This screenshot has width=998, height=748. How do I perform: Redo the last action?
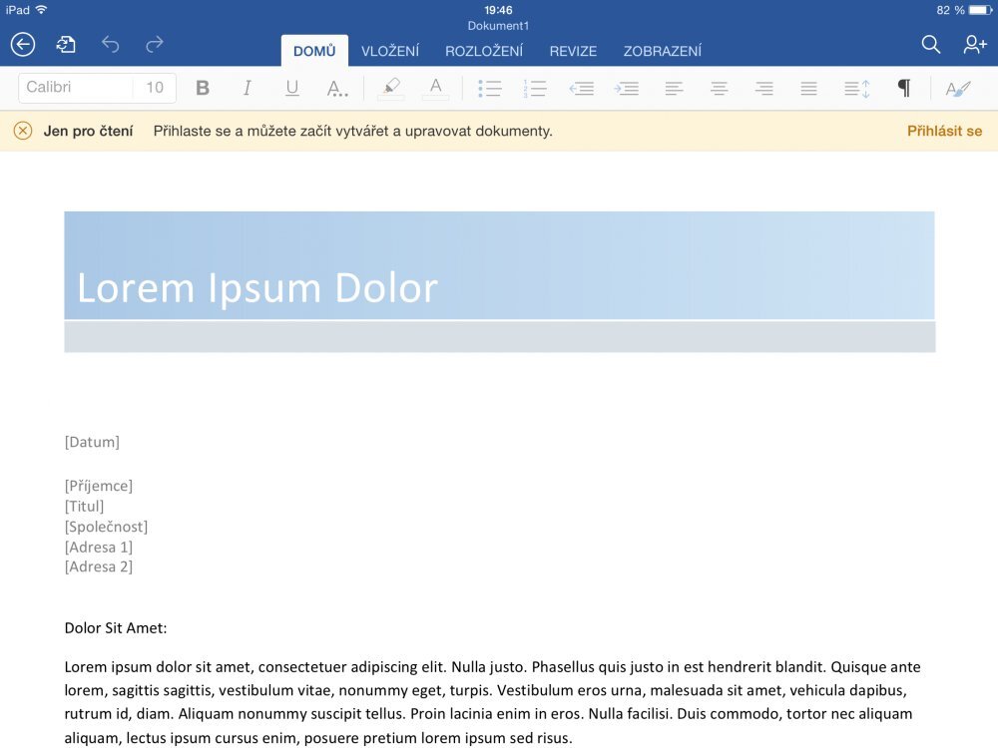click(x=153, y=45)
